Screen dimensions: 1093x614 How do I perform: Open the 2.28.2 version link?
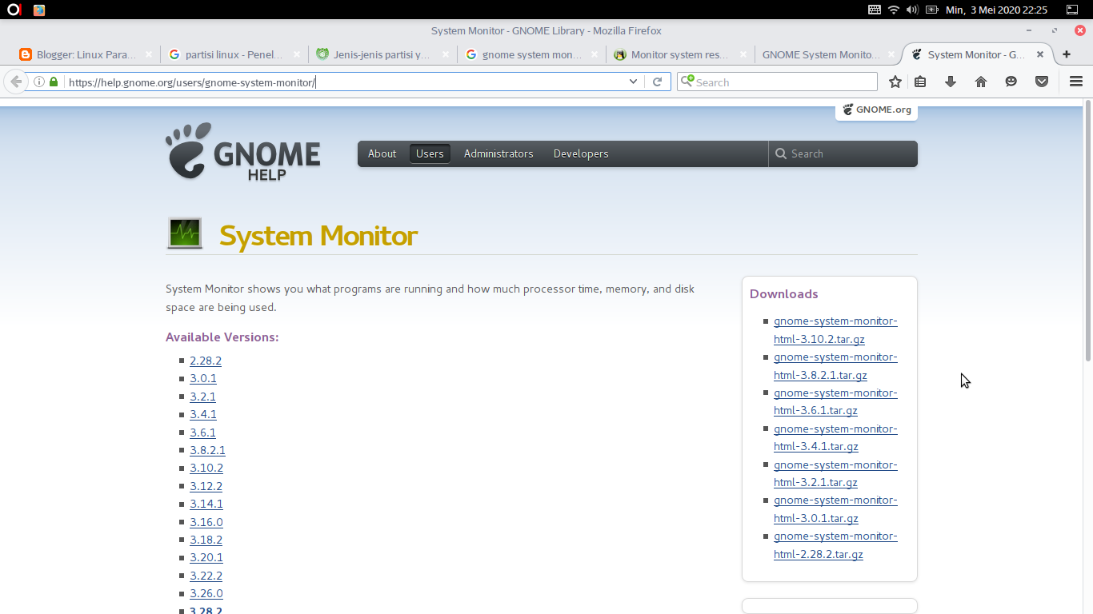[x=206, y=361]
